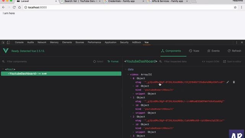245x138 pixels.
Task: Switch to the YouTube Data API tab
Action: [x=81, y=1]
